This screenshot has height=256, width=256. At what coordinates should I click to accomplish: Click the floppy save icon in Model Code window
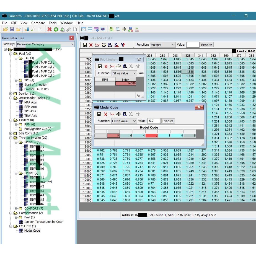pyautogui.click(x=99, y=114)
